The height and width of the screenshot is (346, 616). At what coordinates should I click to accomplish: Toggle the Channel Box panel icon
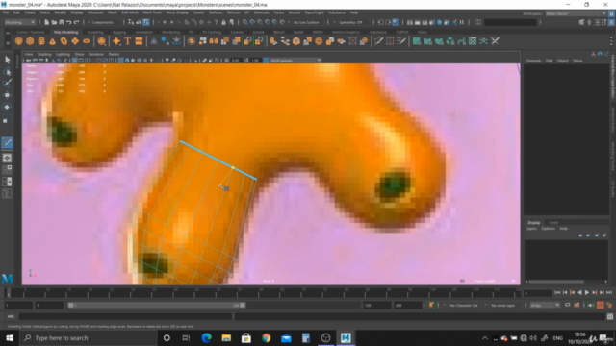point(611,22)
